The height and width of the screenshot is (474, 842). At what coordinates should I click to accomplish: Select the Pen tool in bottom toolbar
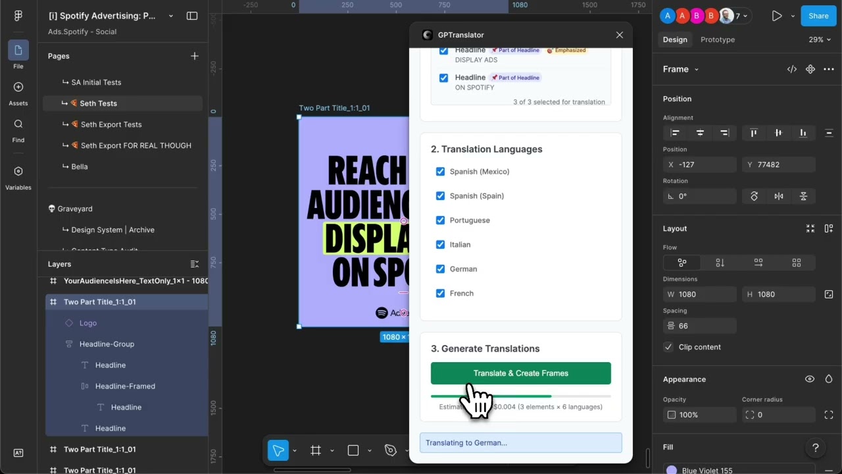[391, 450]
